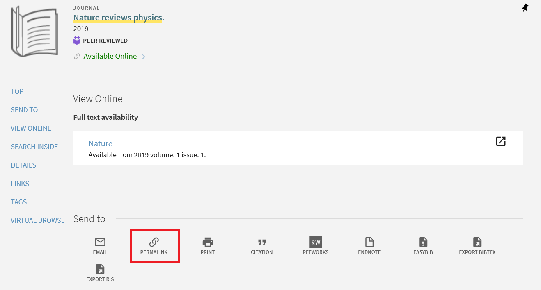Click the Print printer icon
Image resolution: width=541 pixels, height=290 pixels.
pyautogui.click(x=208, y=242)
